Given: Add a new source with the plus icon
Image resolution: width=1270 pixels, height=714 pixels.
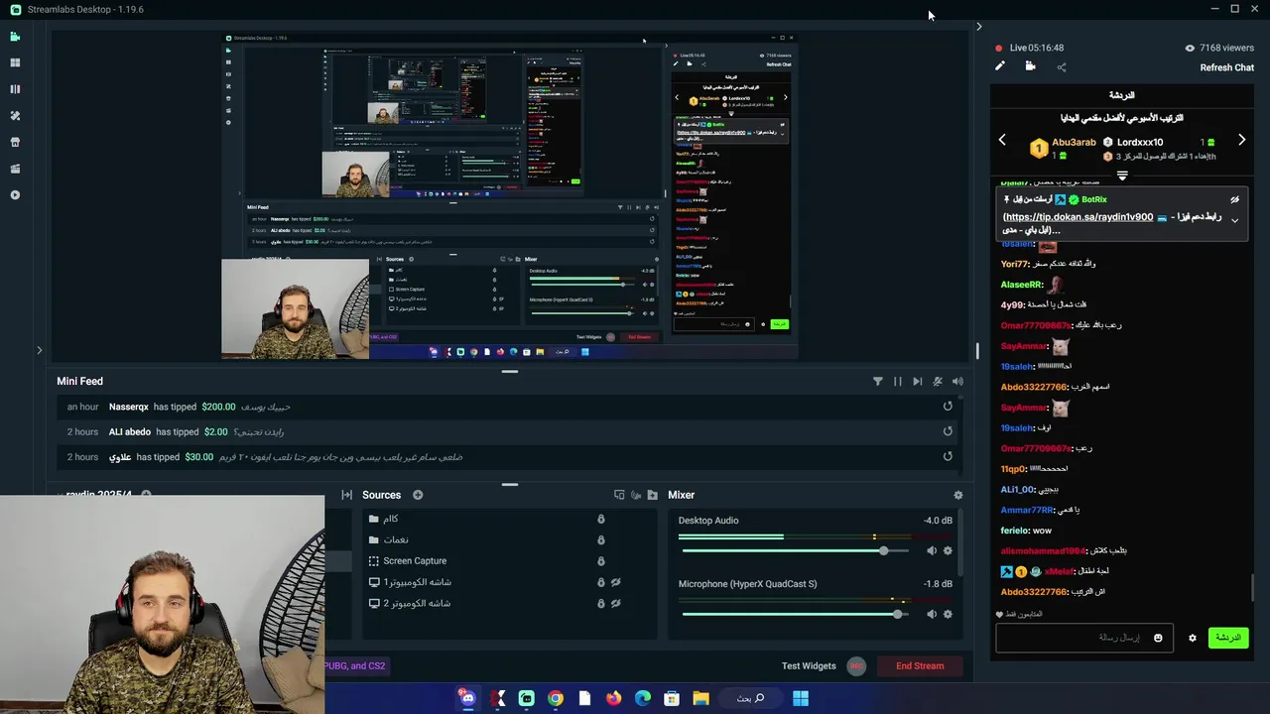Looking at the screenshot, I should tap(418, 495).
